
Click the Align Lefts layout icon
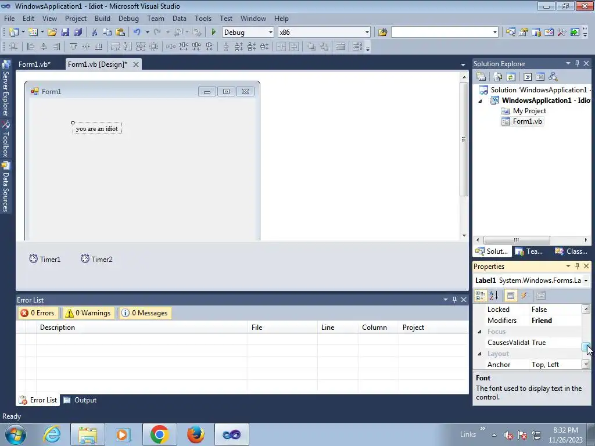tap(31, 46)
